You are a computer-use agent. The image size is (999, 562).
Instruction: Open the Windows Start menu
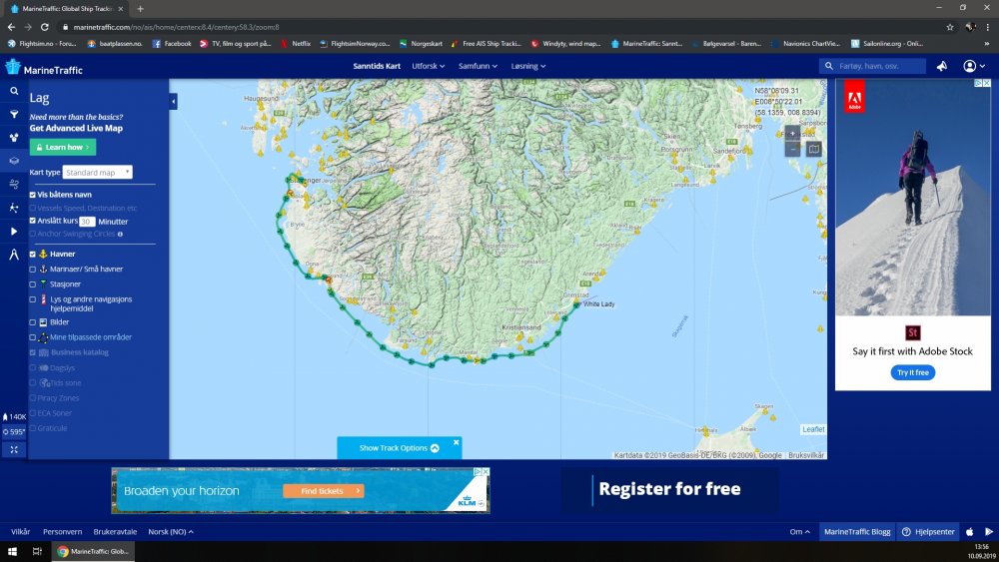(x=12, y=551)
